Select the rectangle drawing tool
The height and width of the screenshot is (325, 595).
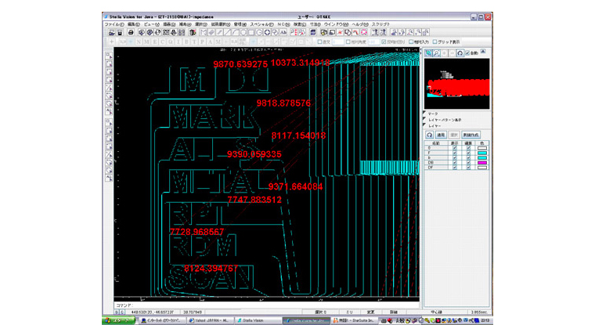tap(251, 33)
